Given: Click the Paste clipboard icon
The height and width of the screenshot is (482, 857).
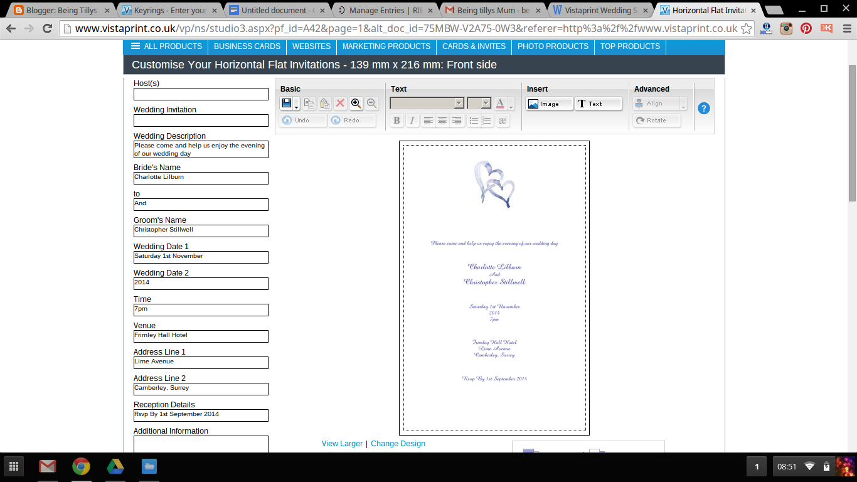Looking at the screenshot, I should click(324, 104).
